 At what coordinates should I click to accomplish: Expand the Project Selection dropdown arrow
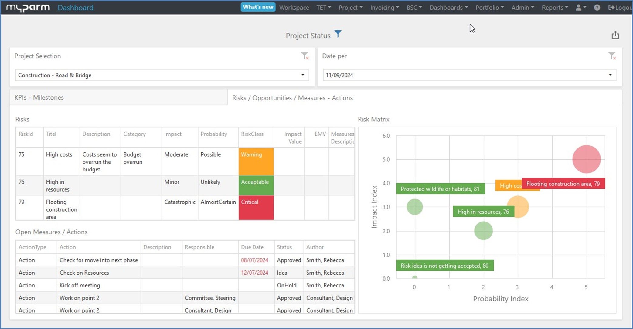302,75
